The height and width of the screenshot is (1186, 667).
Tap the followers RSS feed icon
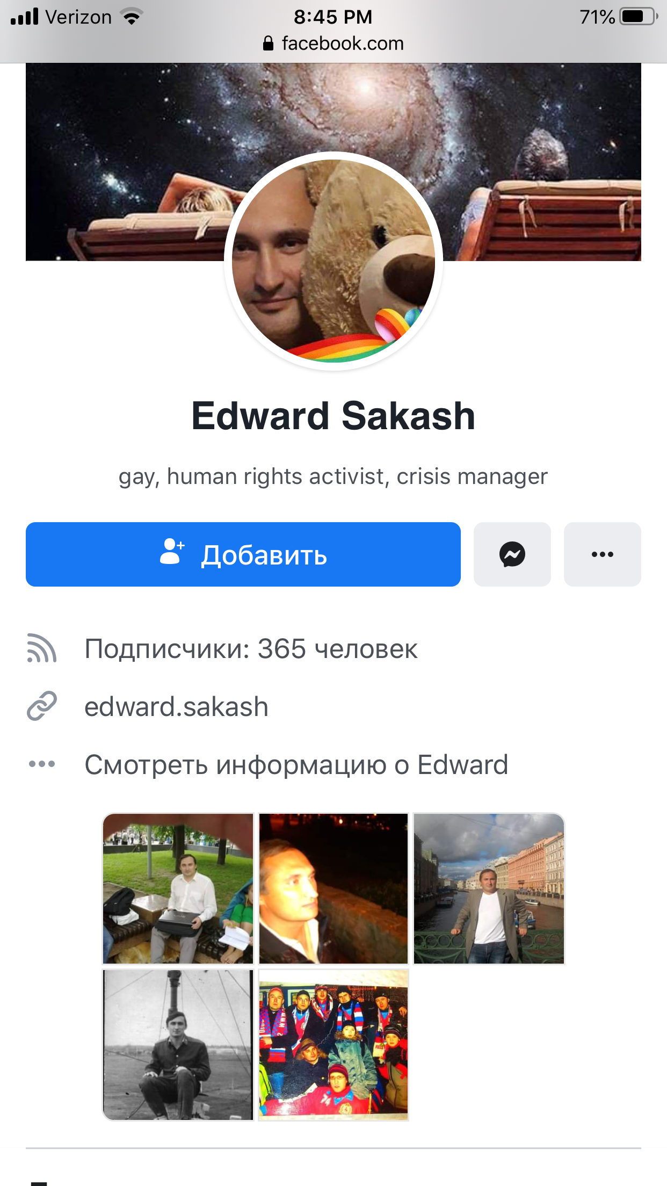click(42, 648)
